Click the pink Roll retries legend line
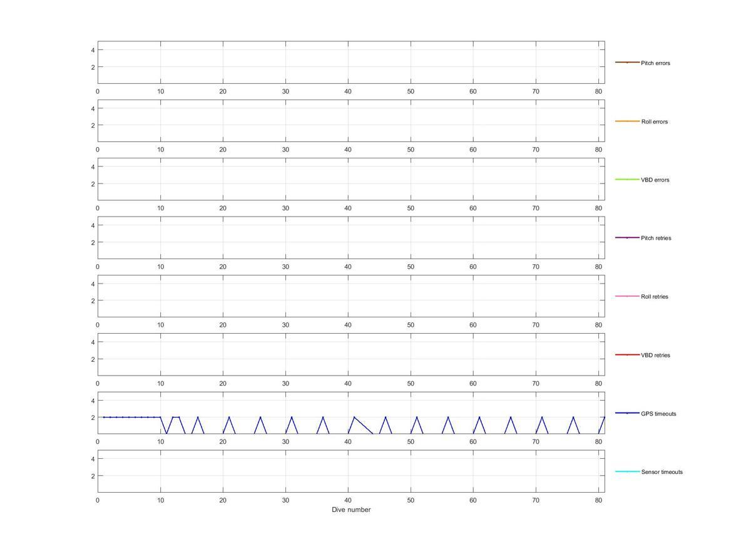Screen dimensions: 751x554 pyautogui.click(x=627, y=296)
